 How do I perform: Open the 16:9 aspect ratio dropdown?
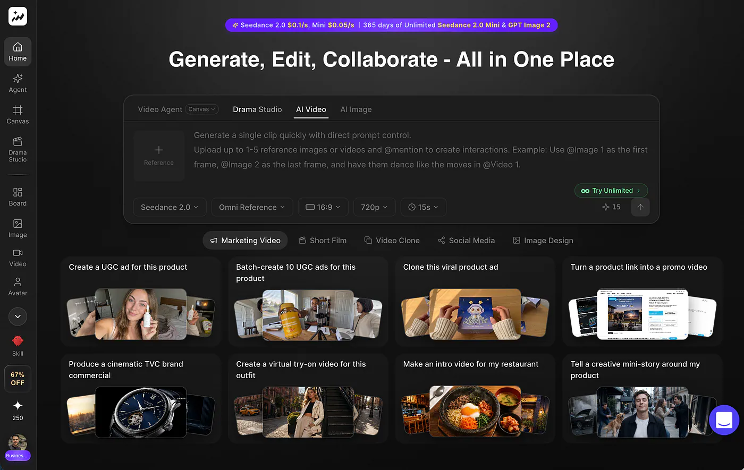323,207
